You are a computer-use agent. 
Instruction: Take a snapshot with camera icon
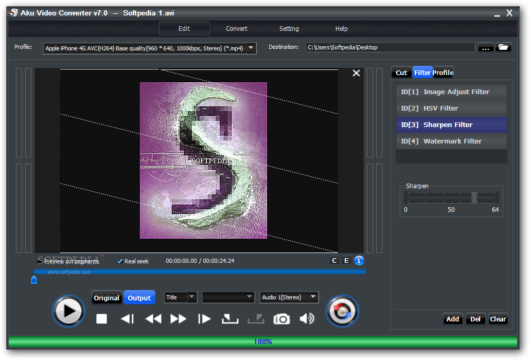281,319
